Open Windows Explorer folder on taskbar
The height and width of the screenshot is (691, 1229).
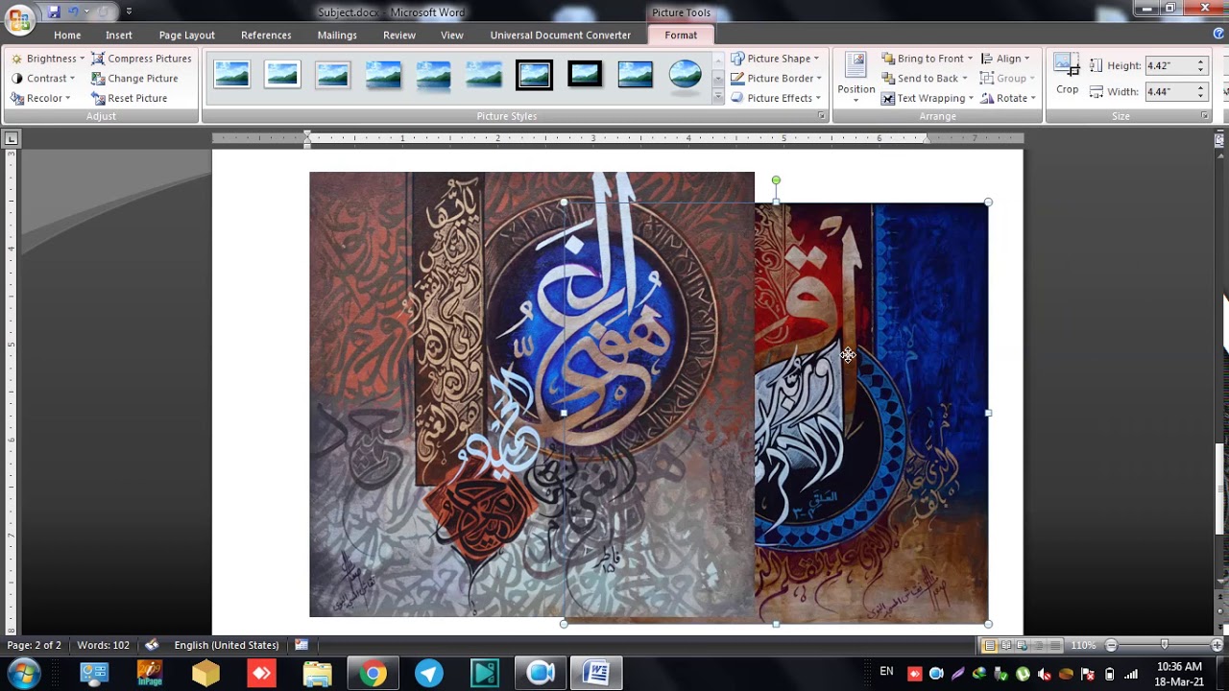(x=317, y=674)
